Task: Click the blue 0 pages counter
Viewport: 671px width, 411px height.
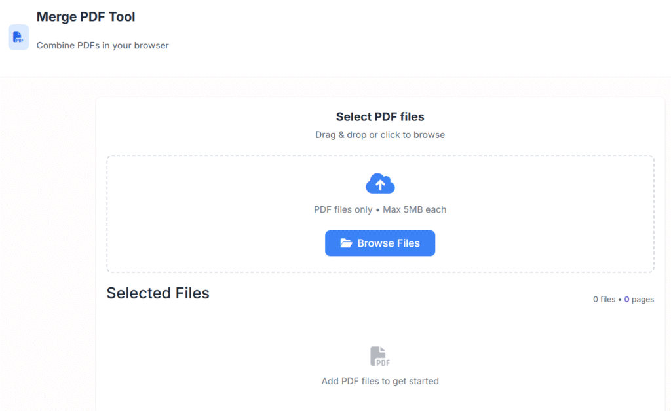Action: coord(626,299)
